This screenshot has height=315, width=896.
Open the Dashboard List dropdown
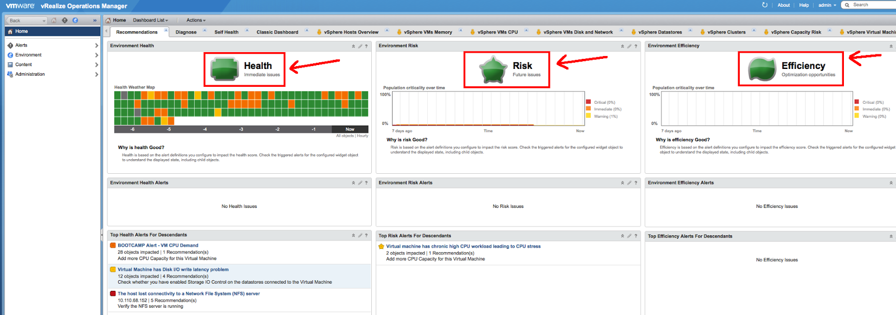150,20
